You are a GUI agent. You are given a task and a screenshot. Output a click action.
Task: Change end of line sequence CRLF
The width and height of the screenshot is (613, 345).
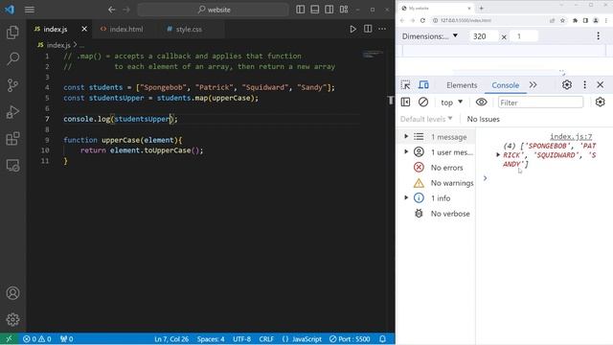266,339
